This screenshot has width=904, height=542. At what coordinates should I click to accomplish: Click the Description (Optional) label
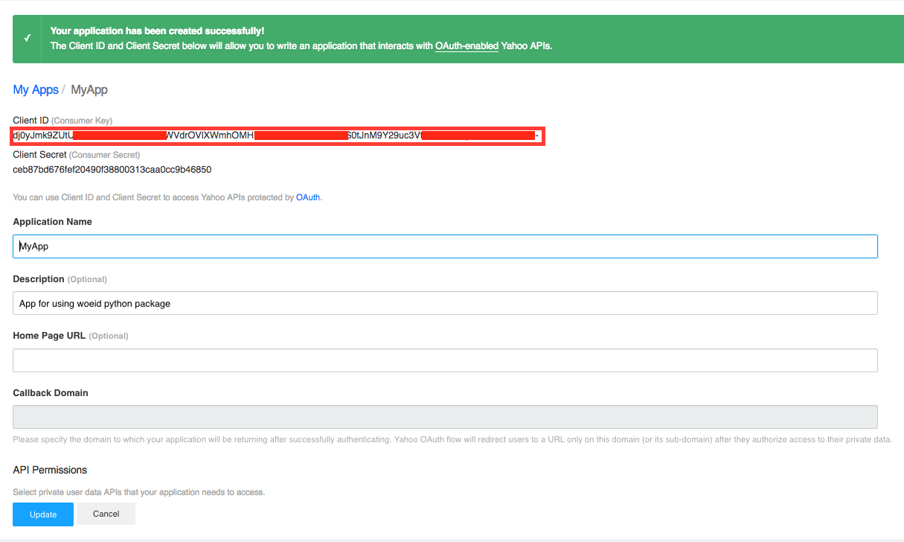click(x=60, y=279)
